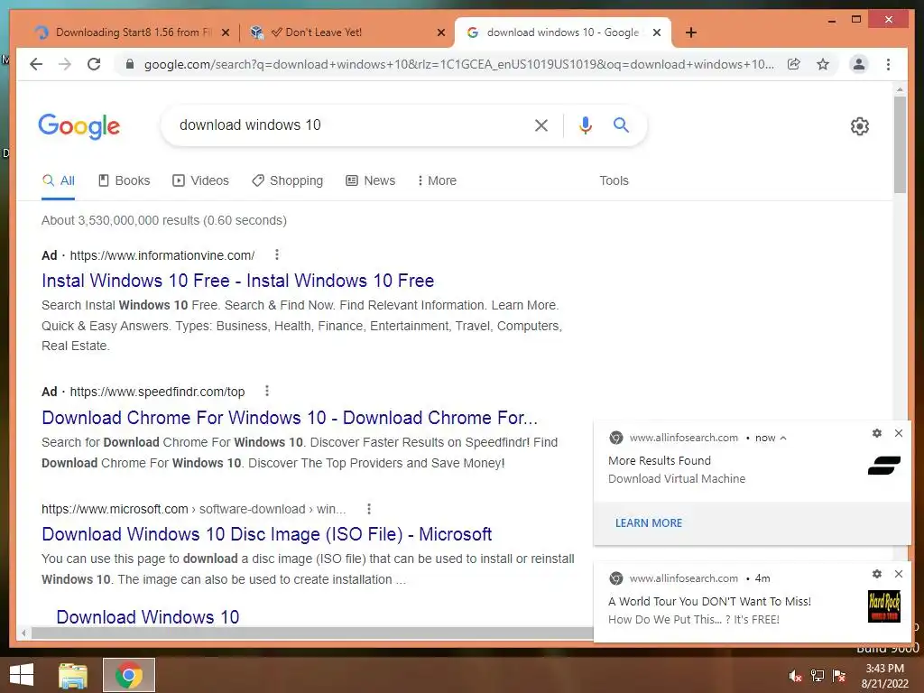This screenshot has height=693, width=924.
Task: Open the Hard Rock notification thumbnail
Action: (884, 606)
